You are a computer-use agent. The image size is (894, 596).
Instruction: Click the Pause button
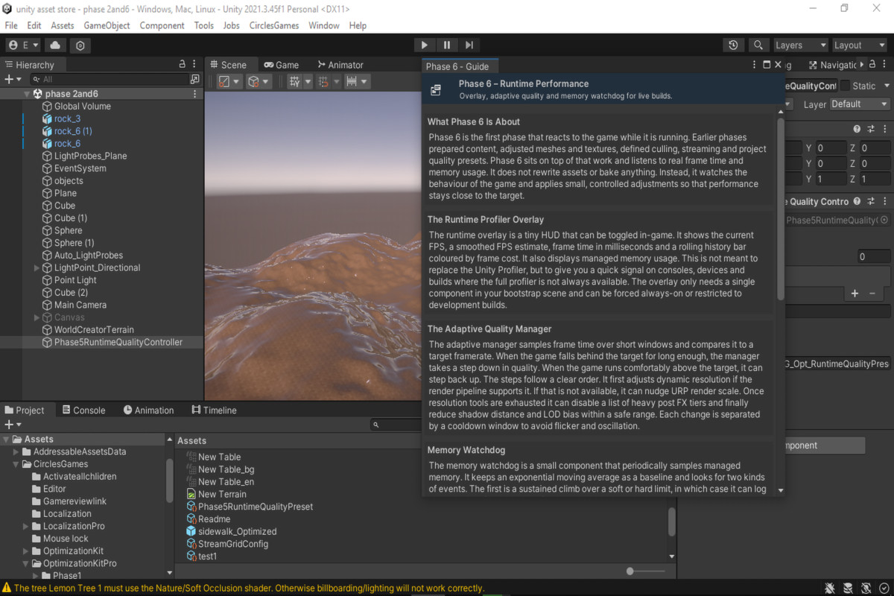pos(446,45)
